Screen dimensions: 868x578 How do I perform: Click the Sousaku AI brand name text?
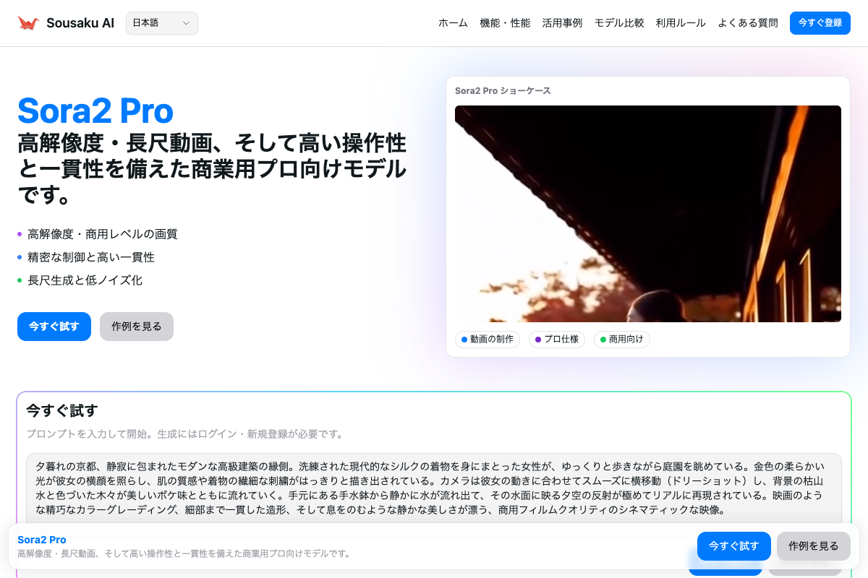pyautogui.click(x=80, y=23)
